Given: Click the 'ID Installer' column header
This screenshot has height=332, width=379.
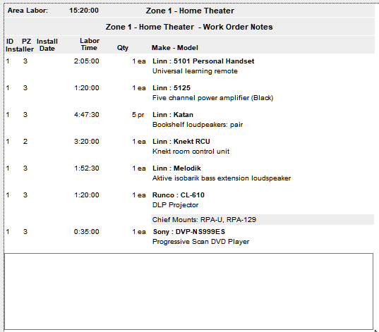Looking at the screenshot, I should tap(20, 45).
